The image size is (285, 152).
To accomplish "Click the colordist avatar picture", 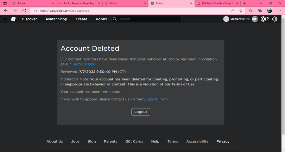I will pos(226,19).
